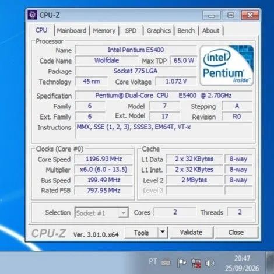Screen dimensions: 274x274
Task: Click the L1 Inst. value 2 x 32 KBytes
Action: tap(194, 170)
